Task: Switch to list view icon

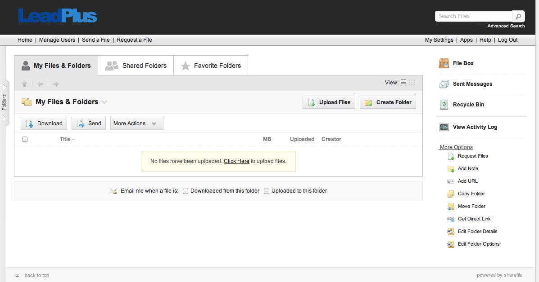Action: click(x=403, y=83)
